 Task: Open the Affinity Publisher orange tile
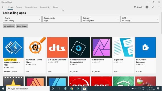point(35,81)
